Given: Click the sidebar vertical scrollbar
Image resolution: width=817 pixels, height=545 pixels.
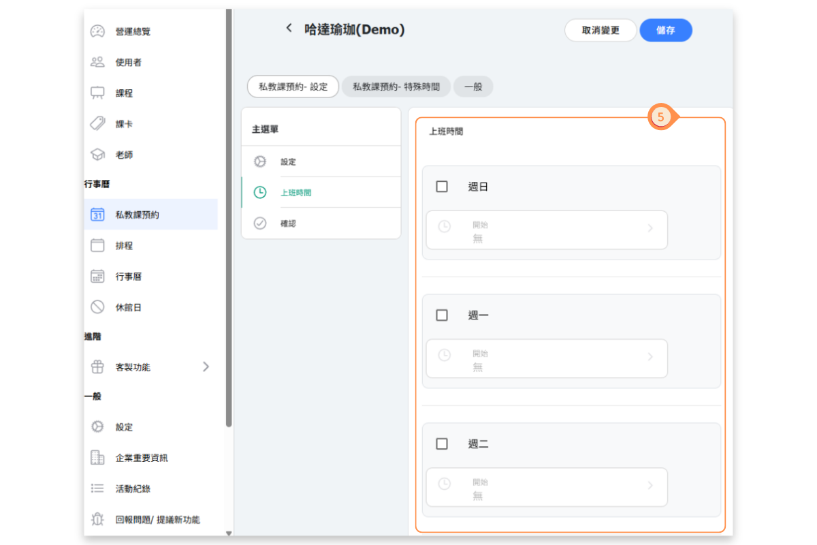Looking at the screenshot, I should [x=229, y=218].
